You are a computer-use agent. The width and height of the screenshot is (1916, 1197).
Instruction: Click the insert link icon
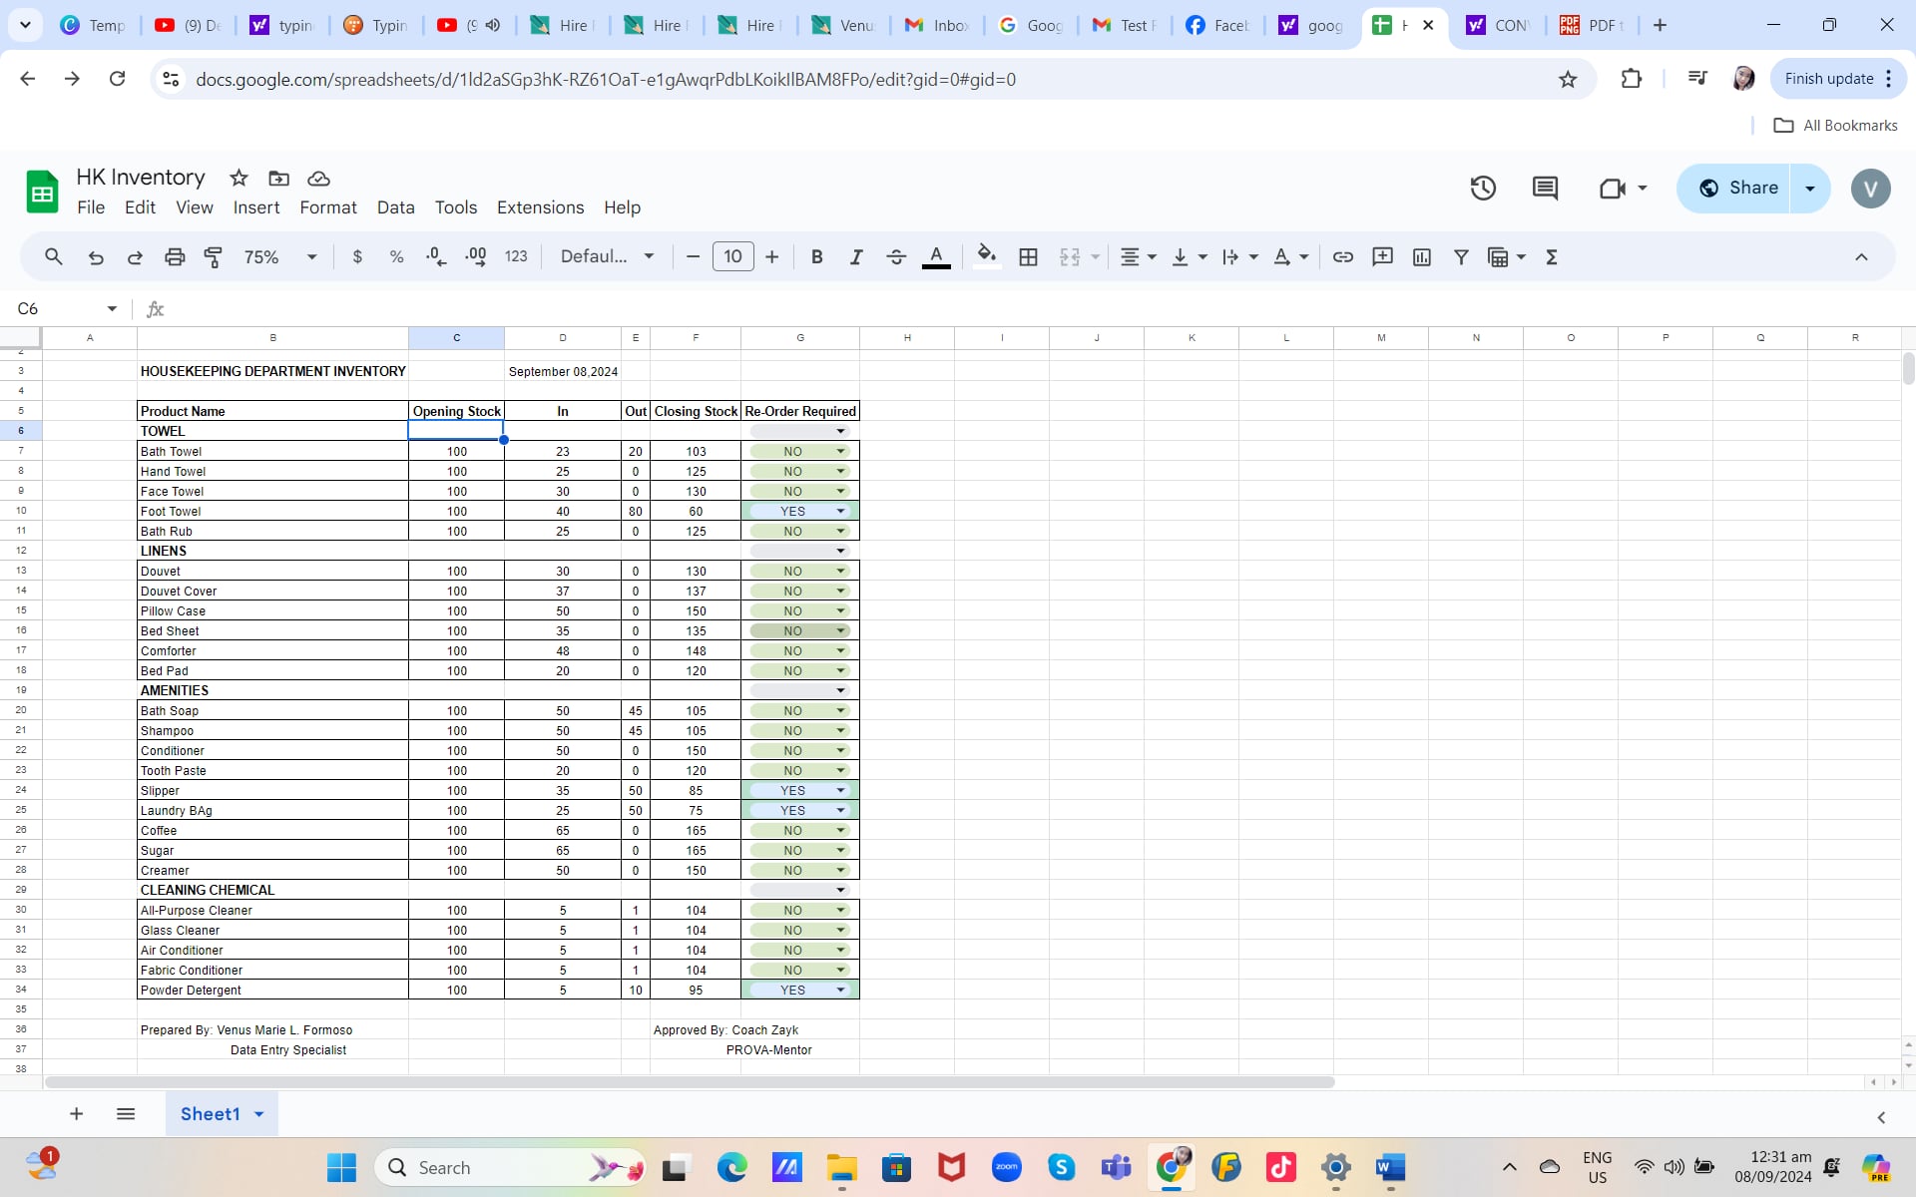[1342, 257]
